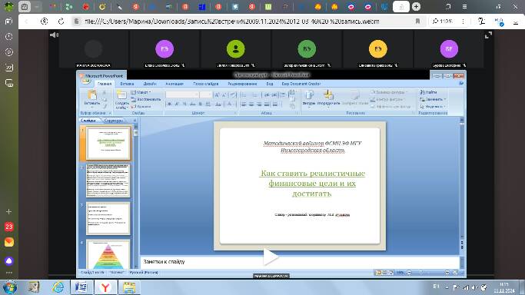Click the zoom out minus in PowerPoint status bar
Image resolution: width=525 pixels, height=295 pixels.
pos(409,273)
